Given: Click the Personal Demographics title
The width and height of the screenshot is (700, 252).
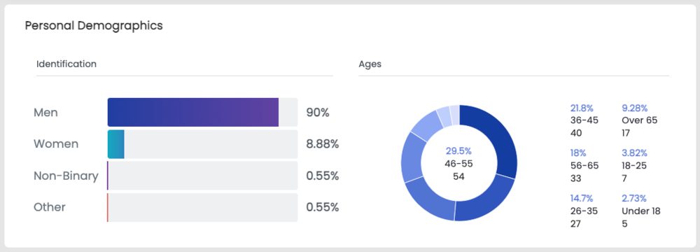Looking at the screenshot, I should 94,26.
